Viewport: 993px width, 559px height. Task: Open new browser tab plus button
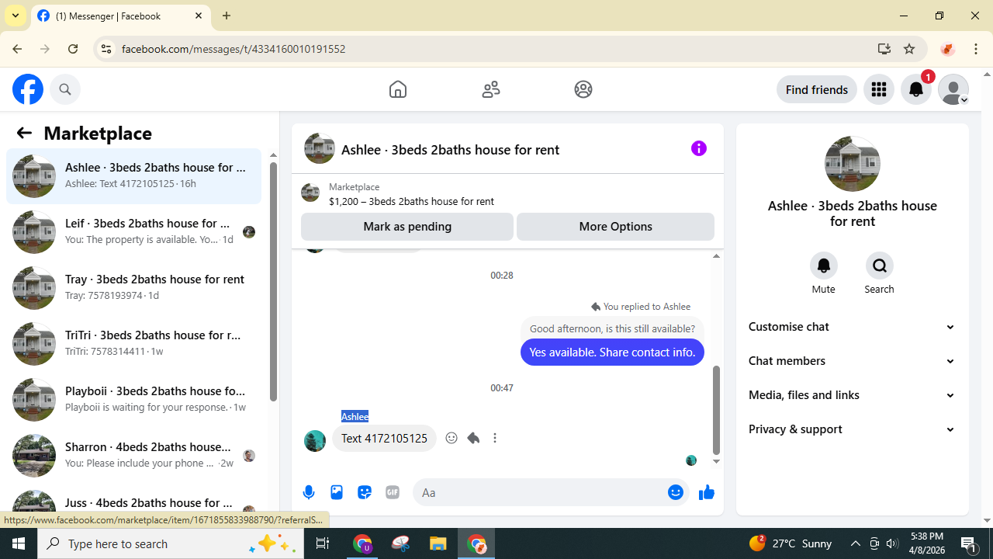pos(227,16)
